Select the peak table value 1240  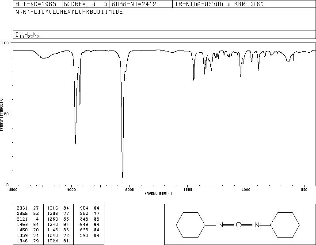[53, 224]
